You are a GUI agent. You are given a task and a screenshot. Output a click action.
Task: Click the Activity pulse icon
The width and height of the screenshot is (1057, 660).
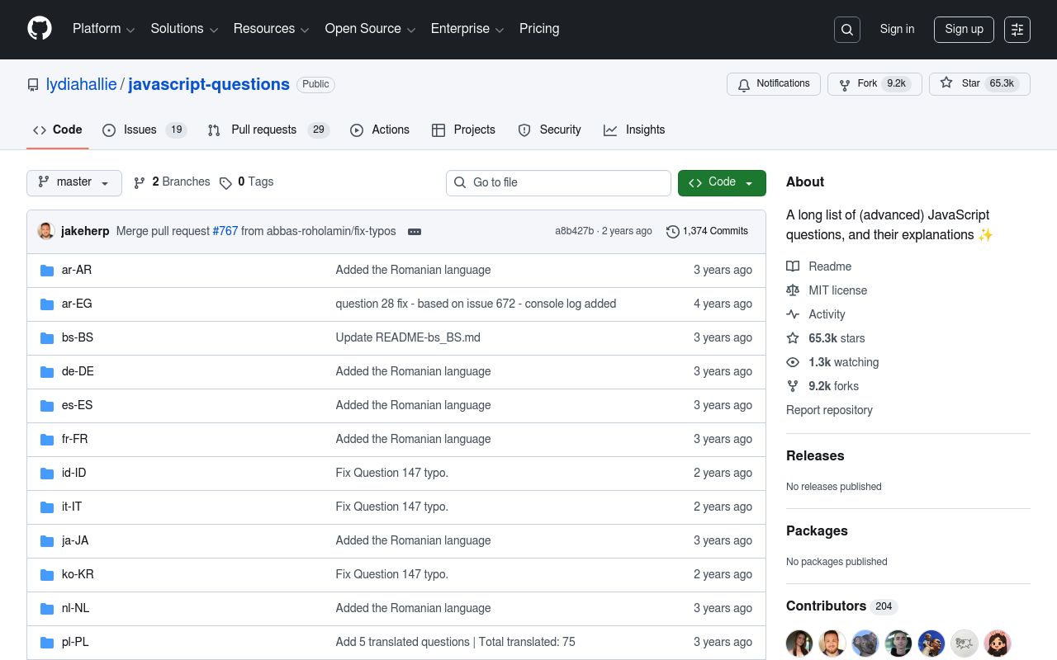click(x=794, y=314)
